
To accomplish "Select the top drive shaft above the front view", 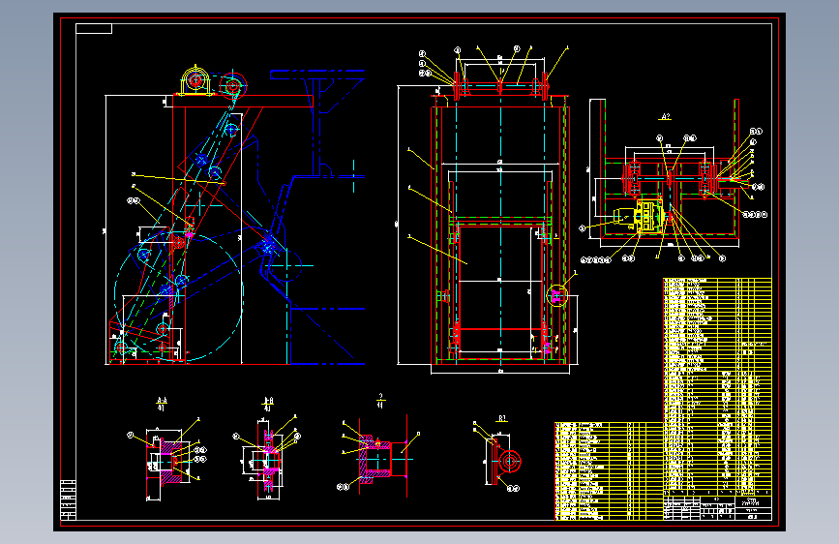I will pos(501,86).
